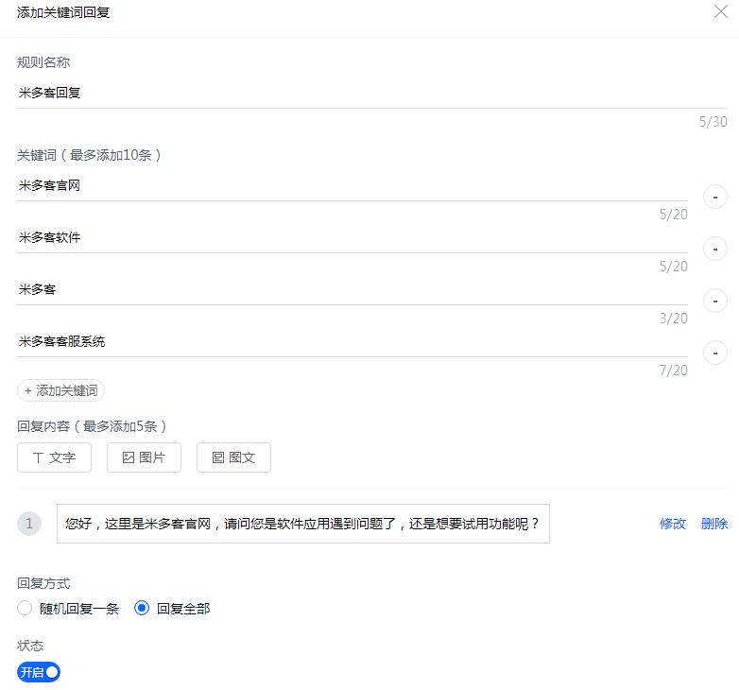The height and width of the screenshot is (690, 739).
Task: Focus the 规则名称 field containing 米多客回复
Action: (371, 93)
